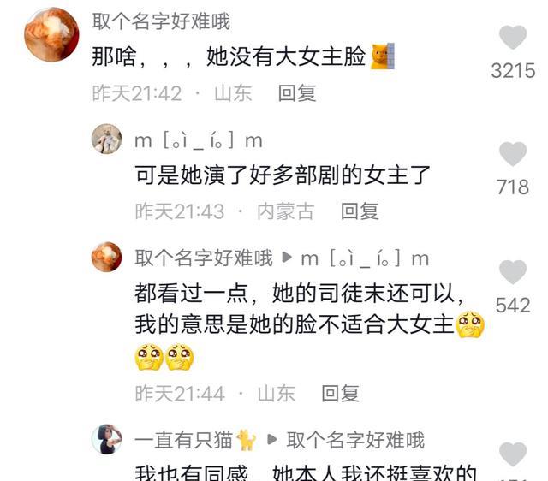Screen dimensions: 548x481
Task: Open username 一直有只猫 profile
Action: [183, 440]
